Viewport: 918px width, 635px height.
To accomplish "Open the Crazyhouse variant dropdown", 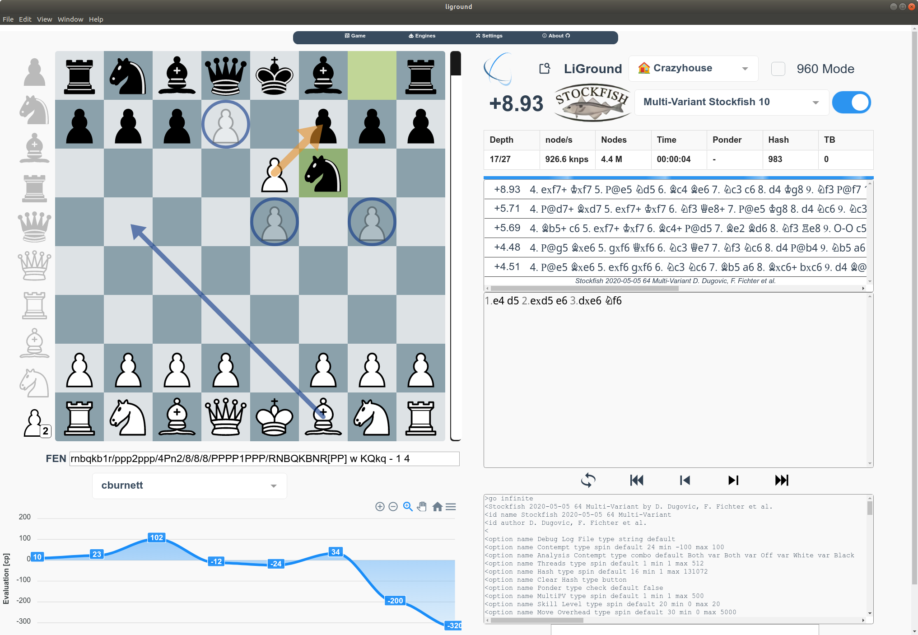I will coord(693,69).
